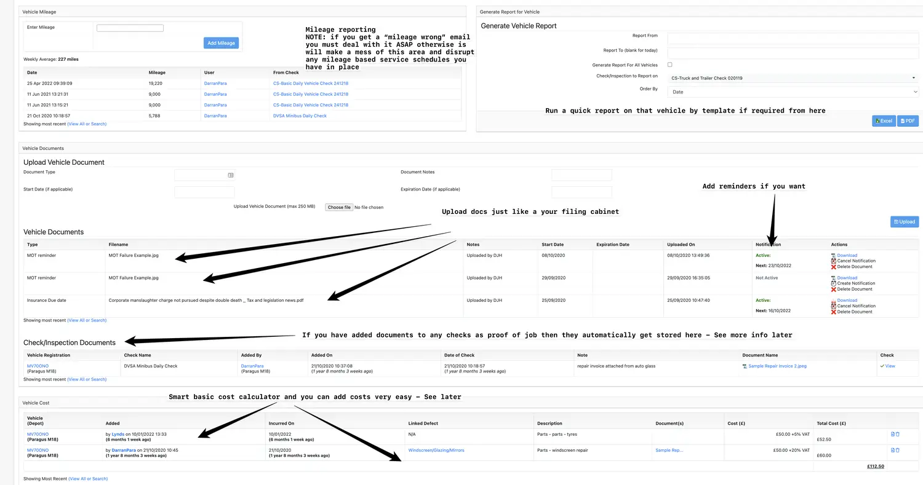Click alarm clock icon to create notification
Viewport: 923px width, 485px height.
pyautogui.click(x=834, y=283)
